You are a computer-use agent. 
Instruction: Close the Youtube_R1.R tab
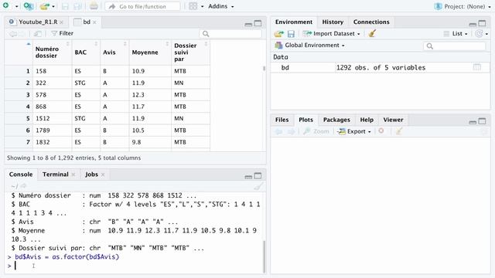62,22
